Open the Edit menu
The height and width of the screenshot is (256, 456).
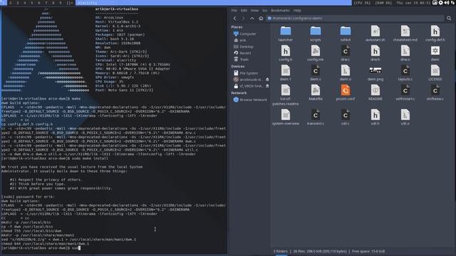pos(244,11)
